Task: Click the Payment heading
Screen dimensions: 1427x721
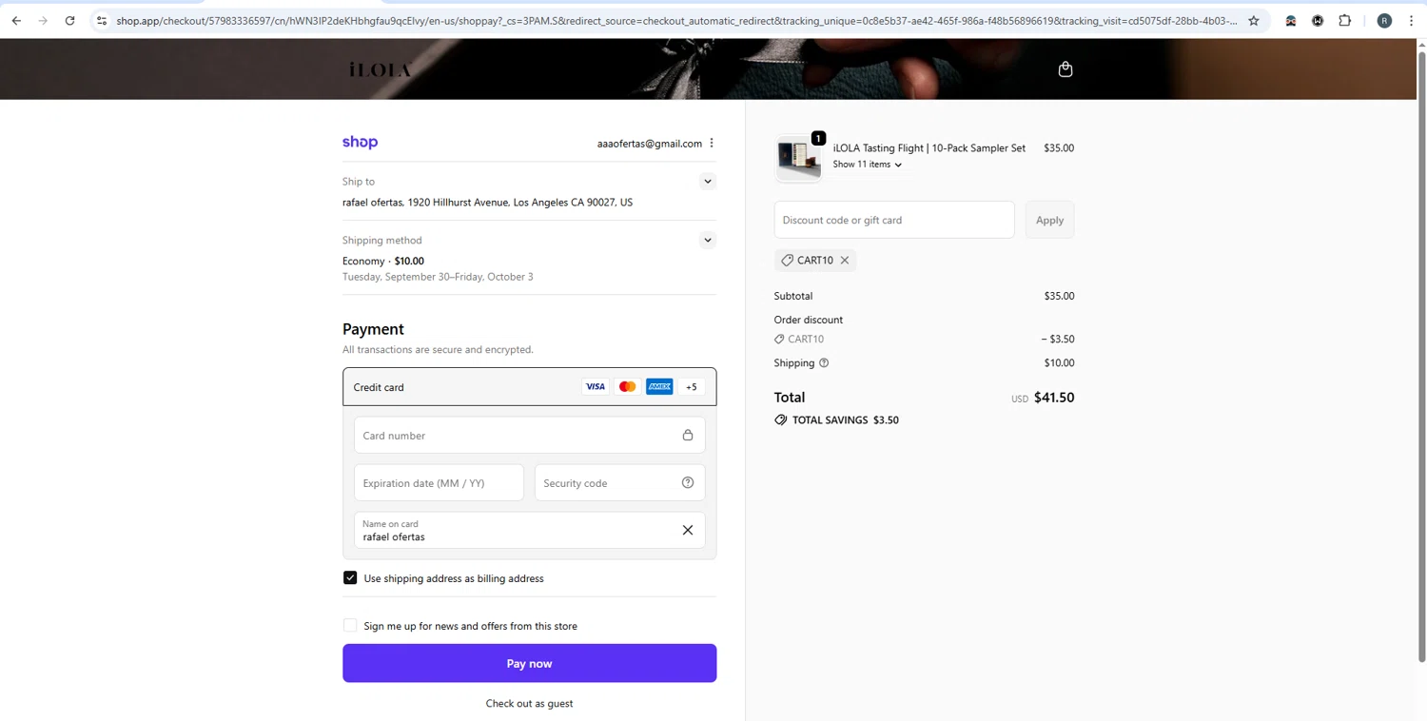Action: click(x=373, y=329)
